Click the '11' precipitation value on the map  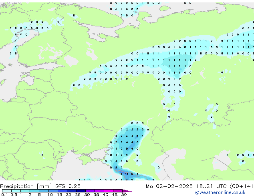tap(127, 174)
